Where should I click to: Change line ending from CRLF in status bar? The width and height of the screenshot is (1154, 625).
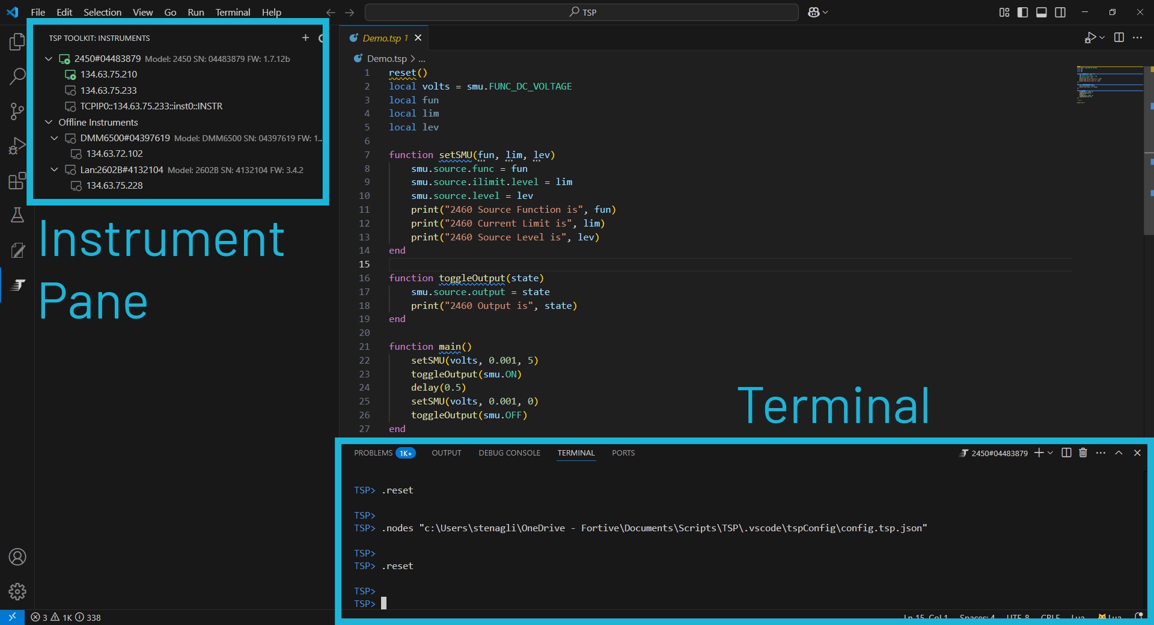(x=1049, y=618)
